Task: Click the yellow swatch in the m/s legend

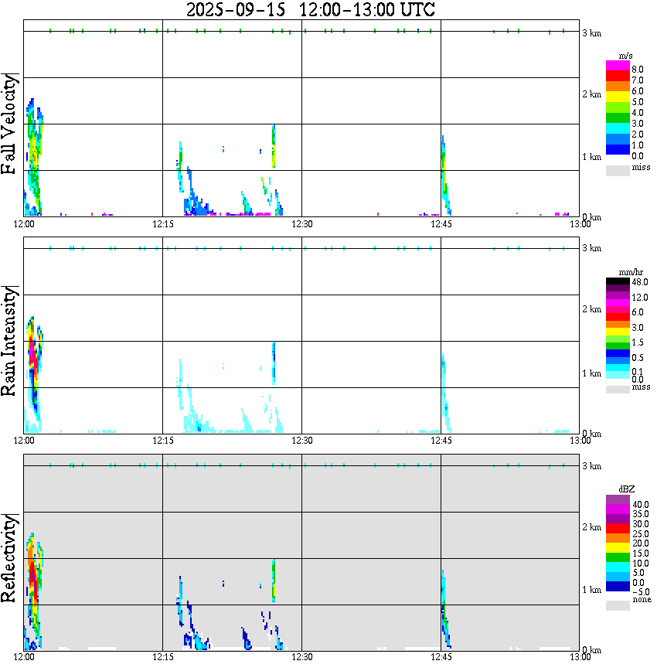Action: (x=618, y=97)
